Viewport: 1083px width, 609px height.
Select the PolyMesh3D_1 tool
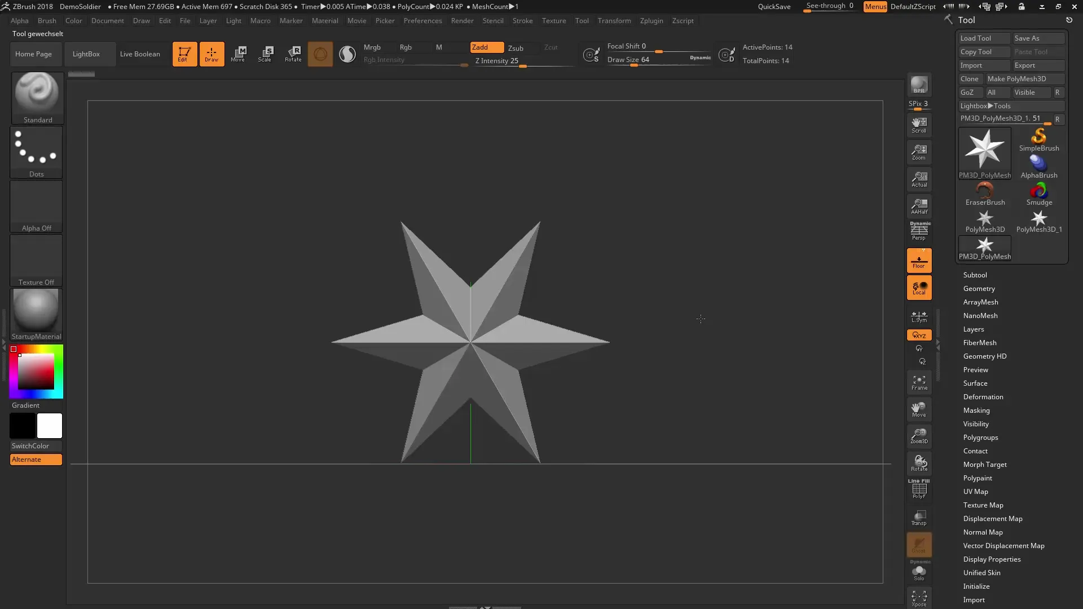tap(1039, 221)
